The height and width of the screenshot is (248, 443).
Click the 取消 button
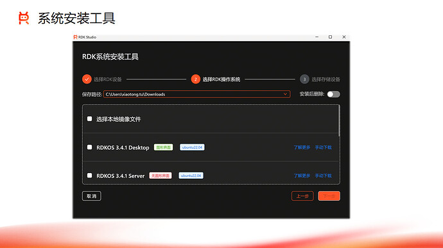pyautogui.click(x=92, y=196)
